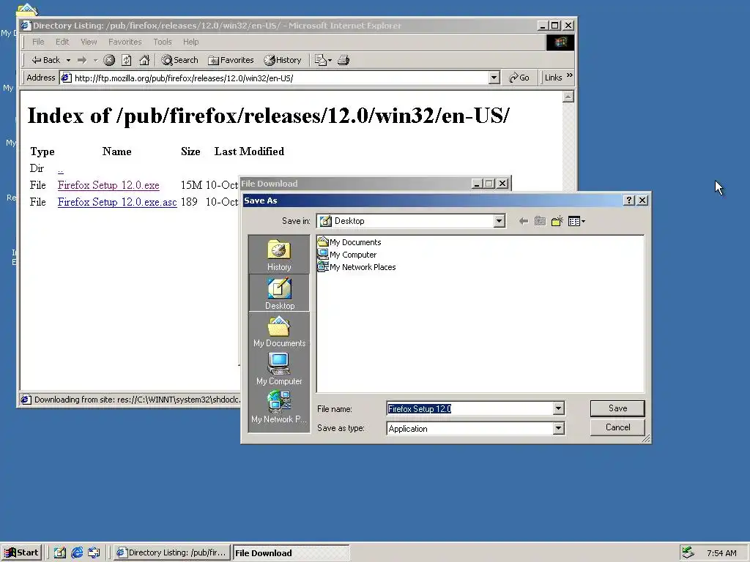The width and height of the screenshot is (750, 562).
Task: Open the Favorites pane from toolbar
Action: click(x=231, y=60)
